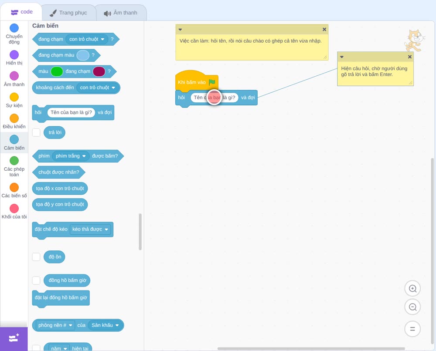Click the 'tọa độ y con trỏ chuột' block
Viewport: 436px width, 351px height.
click(x=60, y=204)
